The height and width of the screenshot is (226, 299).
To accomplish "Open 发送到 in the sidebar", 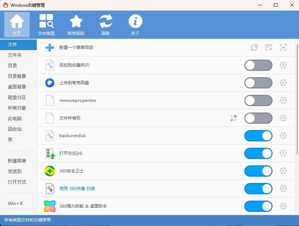I will click(18, 171).
